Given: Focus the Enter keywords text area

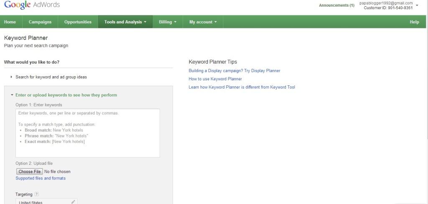Looking at the screenshot, I should coord(88,133).
